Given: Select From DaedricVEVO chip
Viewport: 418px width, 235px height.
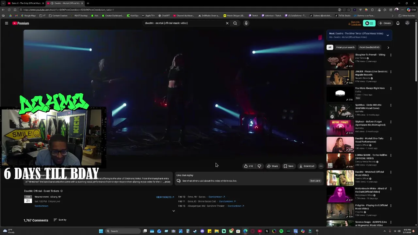Looking at the screenshot, I should (369, 47).
